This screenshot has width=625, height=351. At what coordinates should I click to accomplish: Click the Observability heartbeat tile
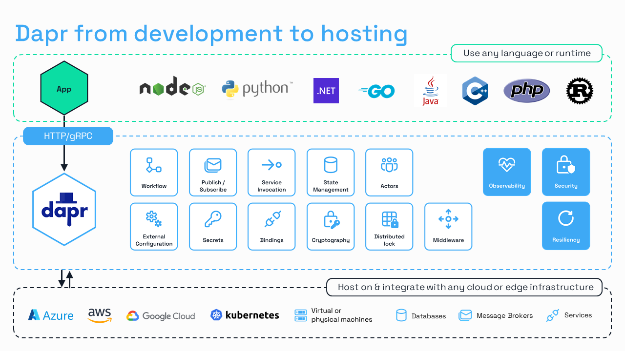507,172
